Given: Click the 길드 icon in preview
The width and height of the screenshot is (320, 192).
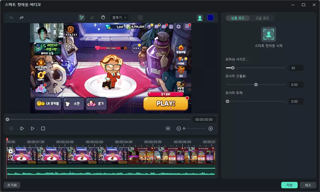Looking at the screenshot, I should (x=181, y=72).
